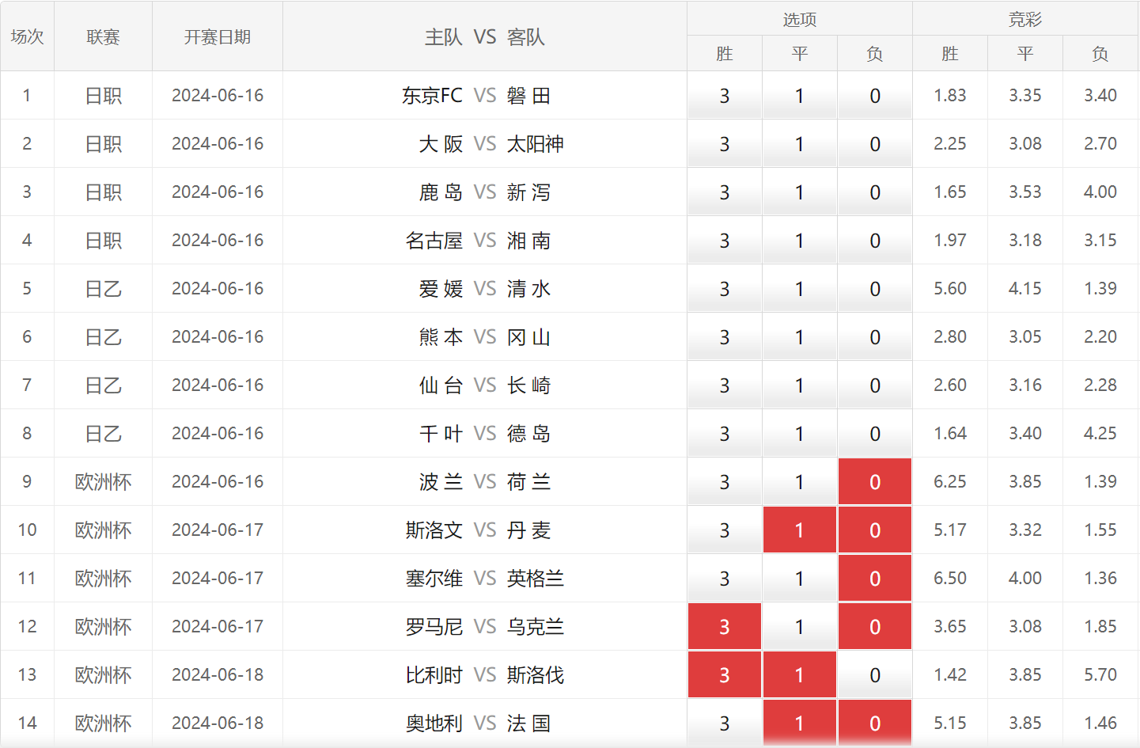This screenshot has height=748, width=1140.
Task: Click 竞彩 win odds 1.83
Action: (950, 96)
